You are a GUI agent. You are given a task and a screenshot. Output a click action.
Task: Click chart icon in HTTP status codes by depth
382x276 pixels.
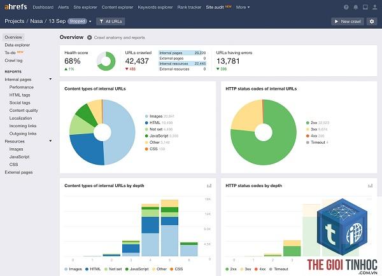pyautogui.click(x=370, y=186)
